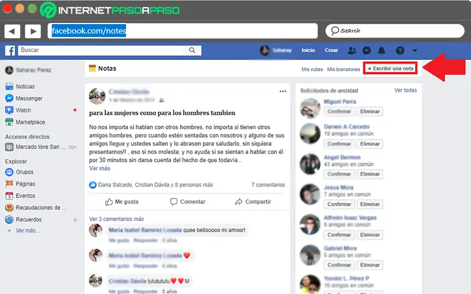The image size is (471, 294).
Task: Expand the account dropdown arrow in top bar
Action: pyautogui.click(x=415, y=51)
